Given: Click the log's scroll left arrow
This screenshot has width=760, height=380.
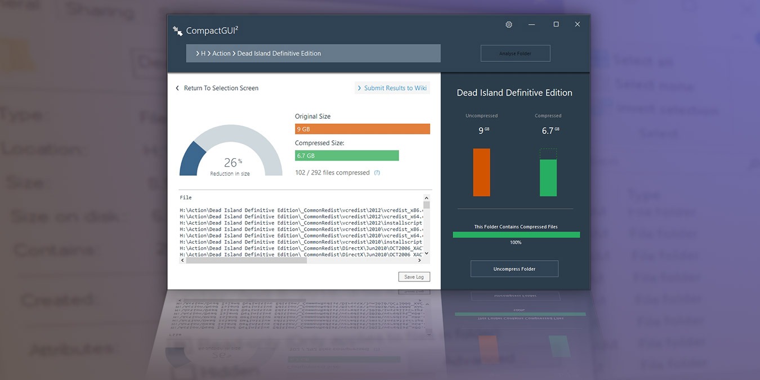Looking at the screenshot, I should 182,261.
